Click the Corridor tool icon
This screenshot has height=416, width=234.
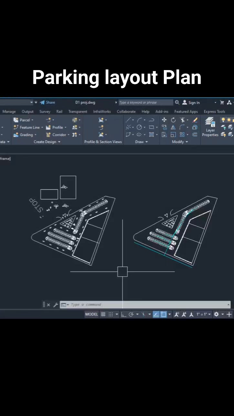[x=48, y=135]
